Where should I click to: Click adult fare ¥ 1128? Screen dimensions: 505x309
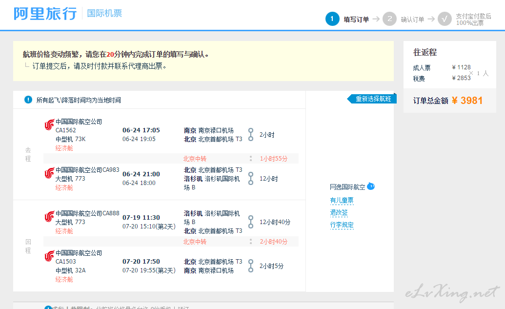click(461, 67)
